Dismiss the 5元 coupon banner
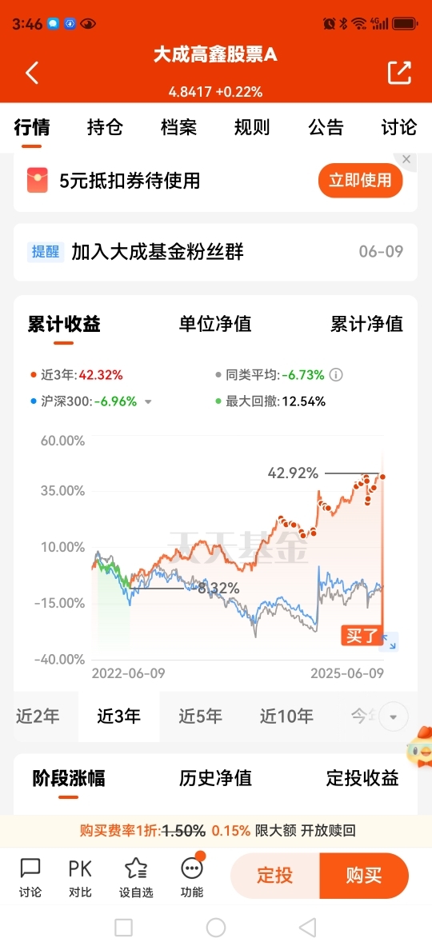Viewport: 432px width, 950px height. click(406, 159)
